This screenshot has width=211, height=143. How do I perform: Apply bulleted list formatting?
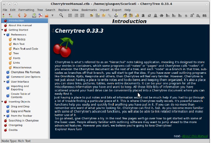[x=70, y=16]
